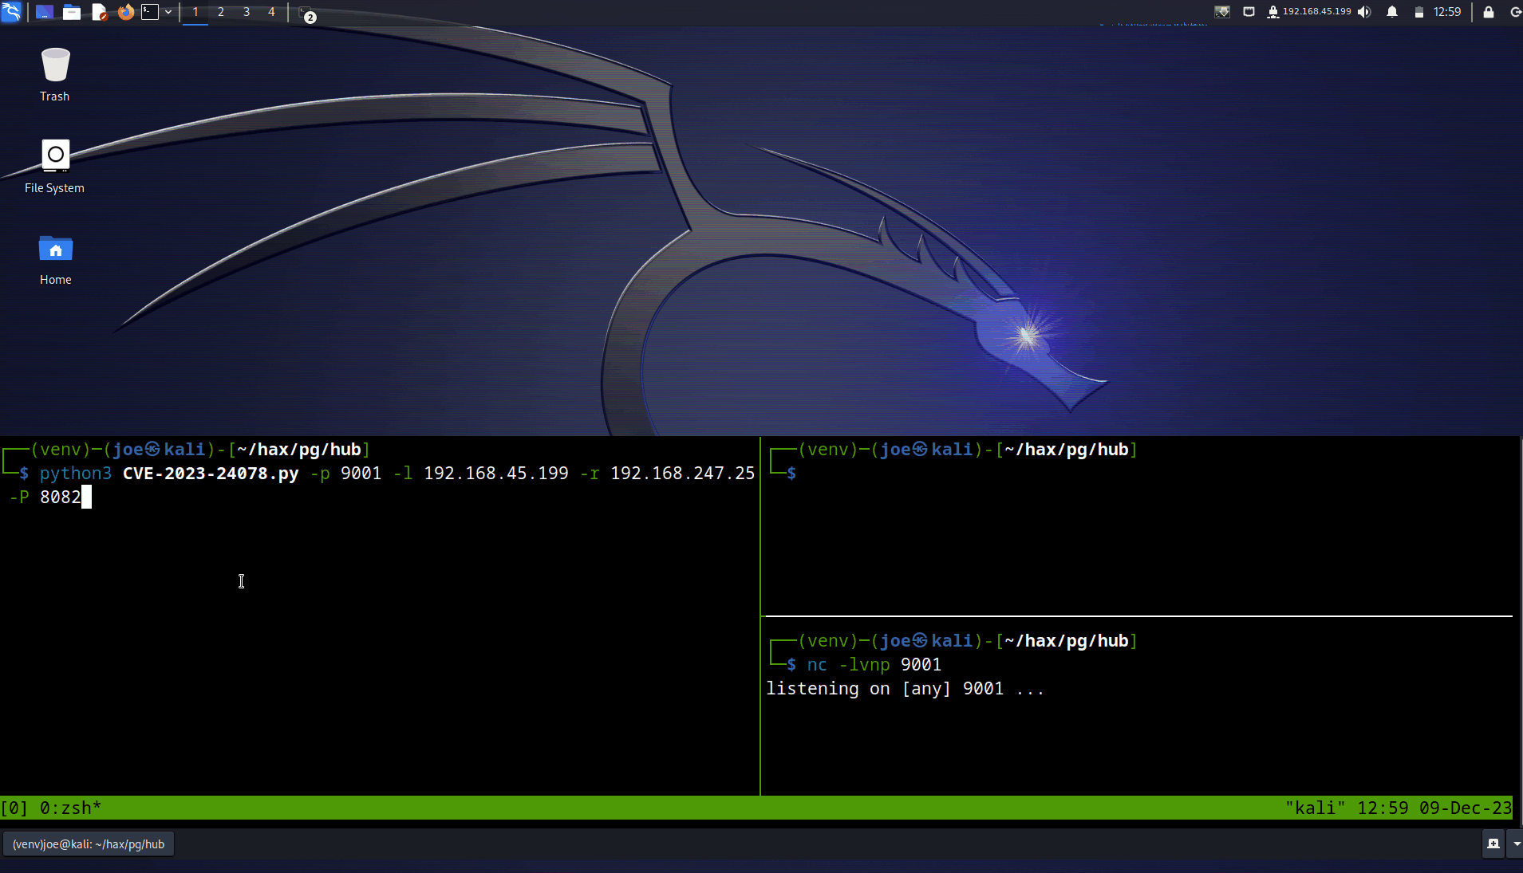Click the tmux window label 0:zsh*
Screen dimensions: 1523x873
[x=71, y=808]
